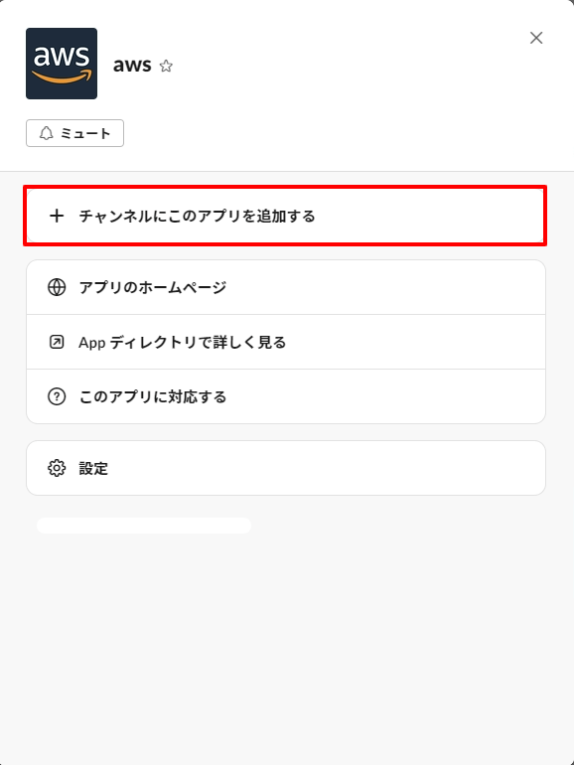Click the bell icon in the ミュート button

tap(47, 133)
